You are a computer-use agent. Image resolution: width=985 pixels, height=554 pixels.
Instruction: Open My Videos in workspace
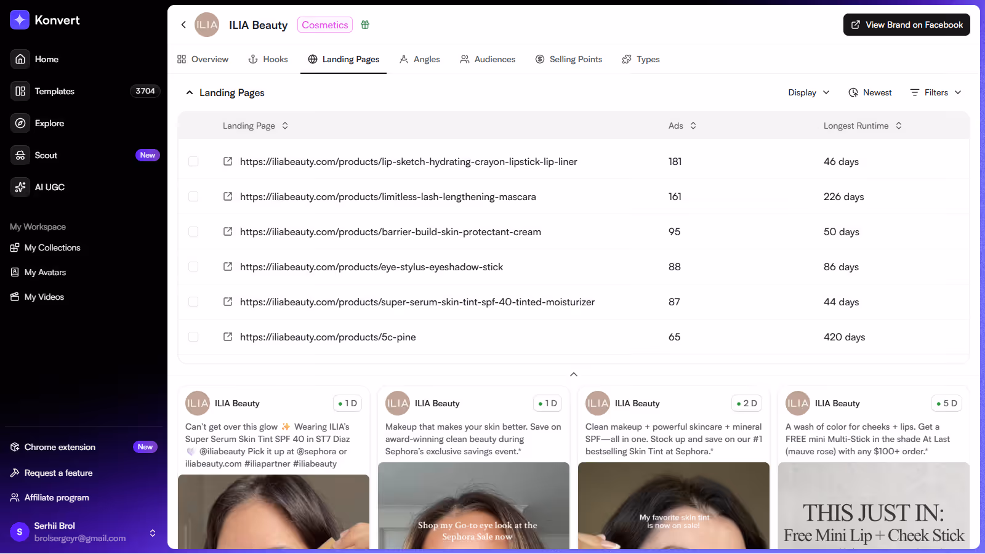[x=37, y=297]
